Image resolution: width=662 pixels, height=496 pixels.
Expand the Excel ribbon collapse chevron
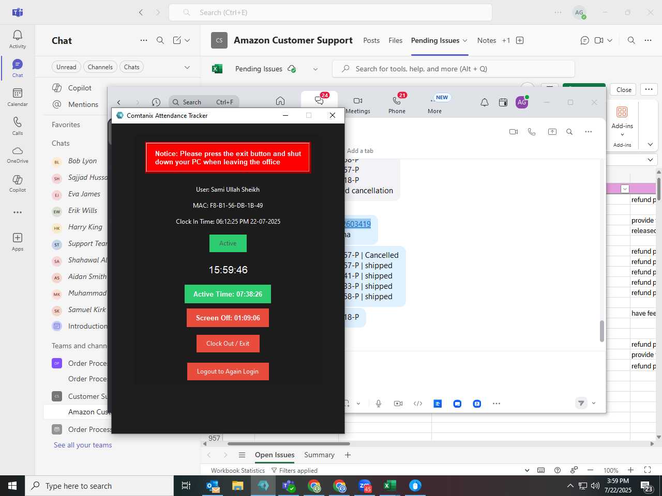coord(650,145)
